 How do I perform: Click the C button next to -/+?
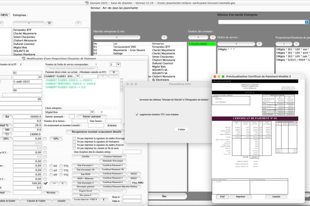(63, 183)
